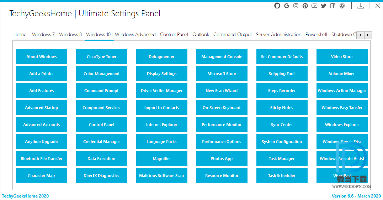Open the Windows Advanced tab
The width and height of the screenshot is (383, 200).
[135, 34]
